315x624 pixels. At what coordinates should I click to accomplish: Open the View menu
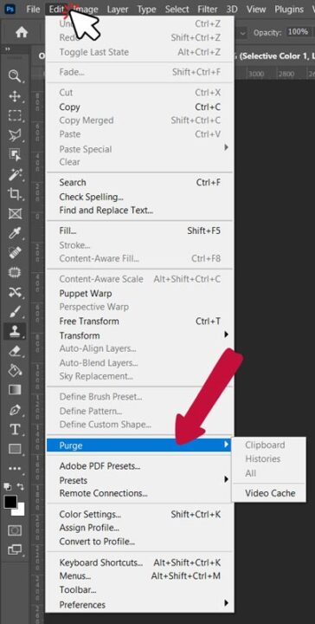256,9
